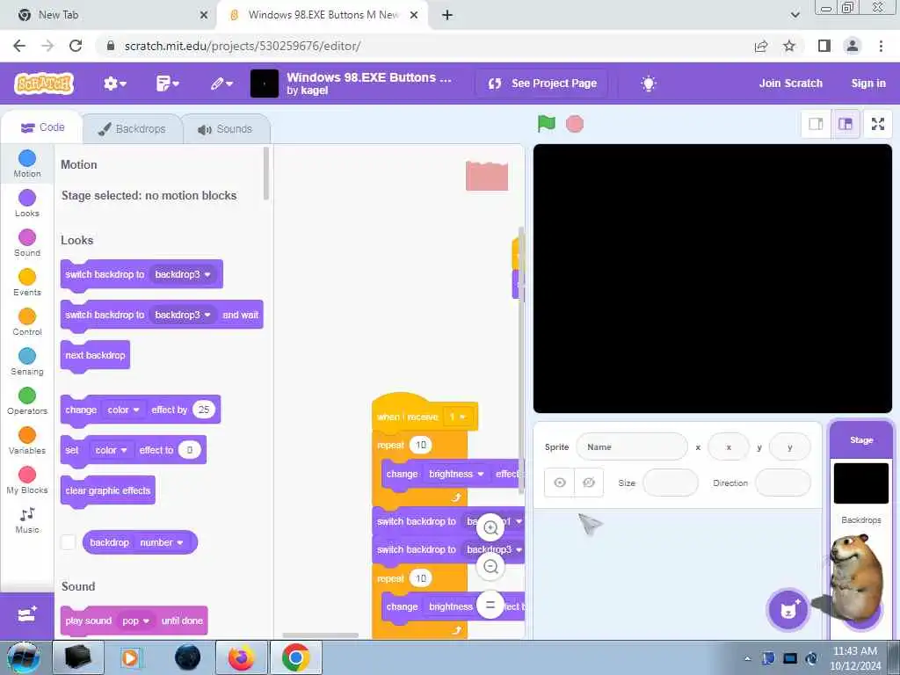The height and width of the screenshot is (675, 900).
Task: Click See Project Page button
Action: [x=541, y=83]
